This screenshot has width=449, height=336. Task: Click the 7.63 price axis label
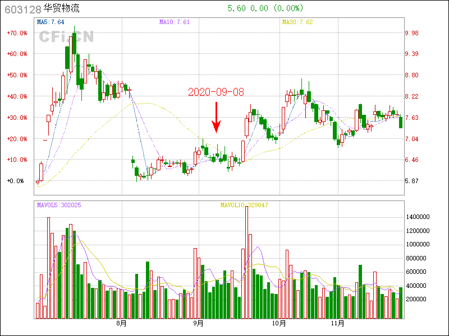(411, 118)
